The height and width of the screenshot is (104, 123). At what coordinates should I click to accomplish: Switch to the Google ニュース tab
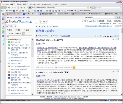(14, 14)
